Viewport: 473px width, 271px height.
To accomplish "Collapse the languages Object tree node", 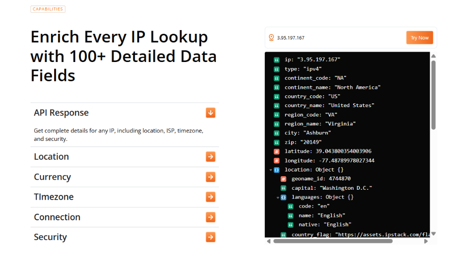I will click(x=278, y=197).
